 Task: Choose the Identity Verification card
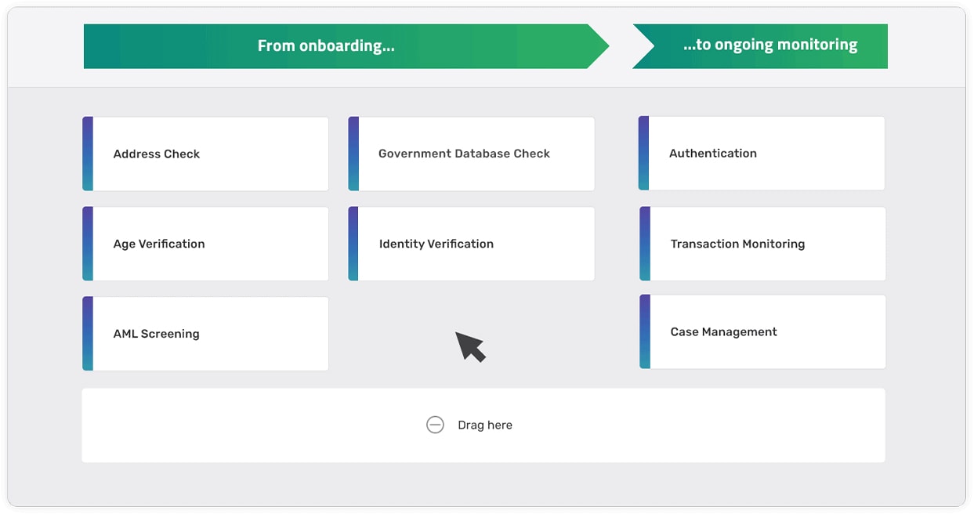[471, 244]
